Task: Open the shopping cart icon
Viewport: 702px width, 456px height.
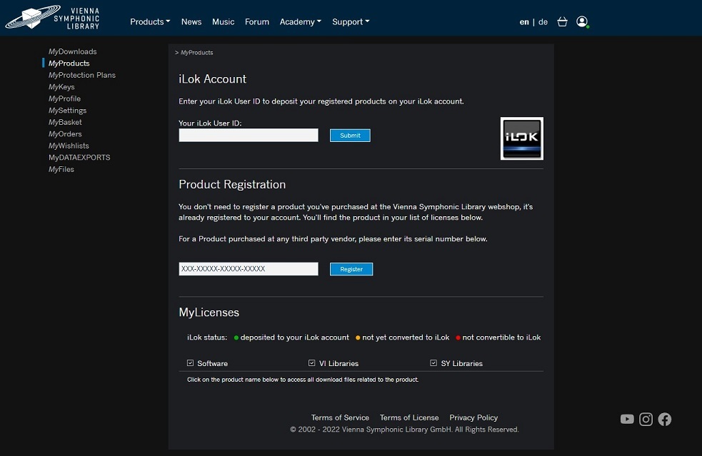Action: [562, 21]
